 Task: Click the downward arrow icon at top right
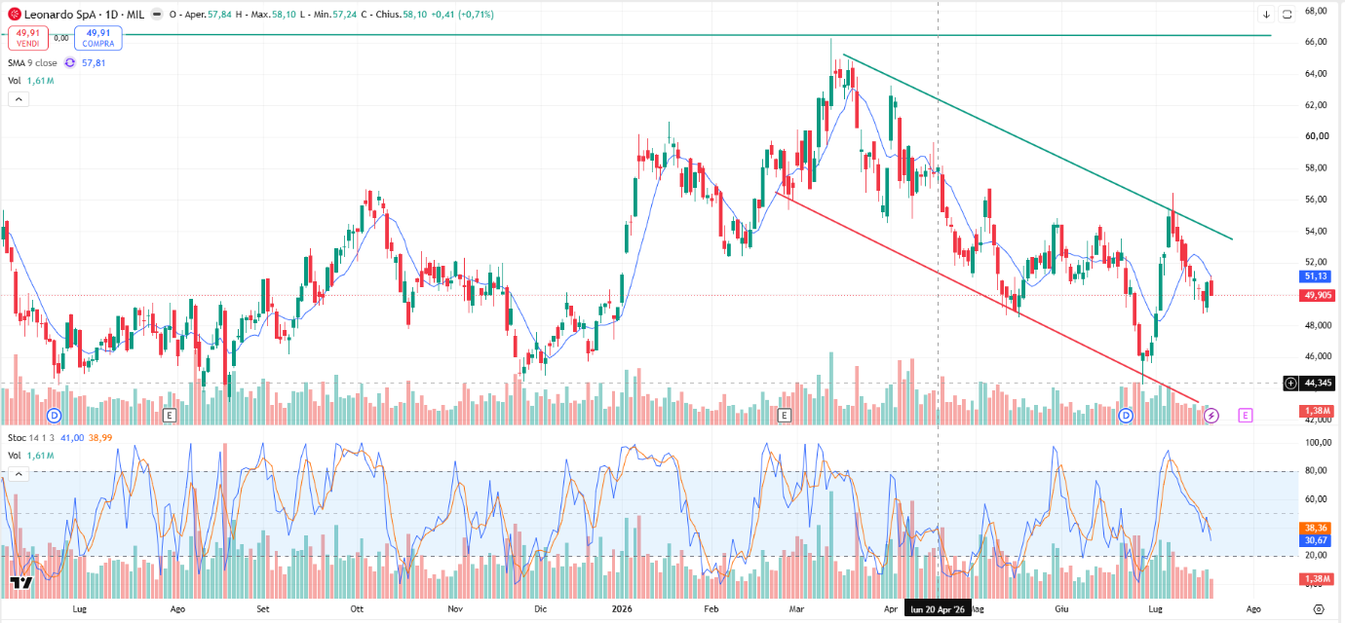[1266, 14]
